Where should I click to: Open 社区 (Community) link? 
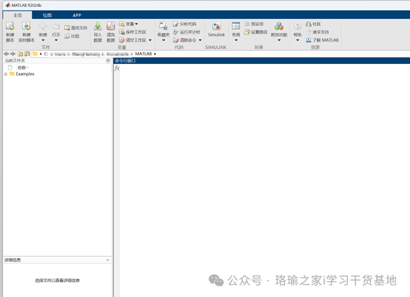[x=313, y=24]
